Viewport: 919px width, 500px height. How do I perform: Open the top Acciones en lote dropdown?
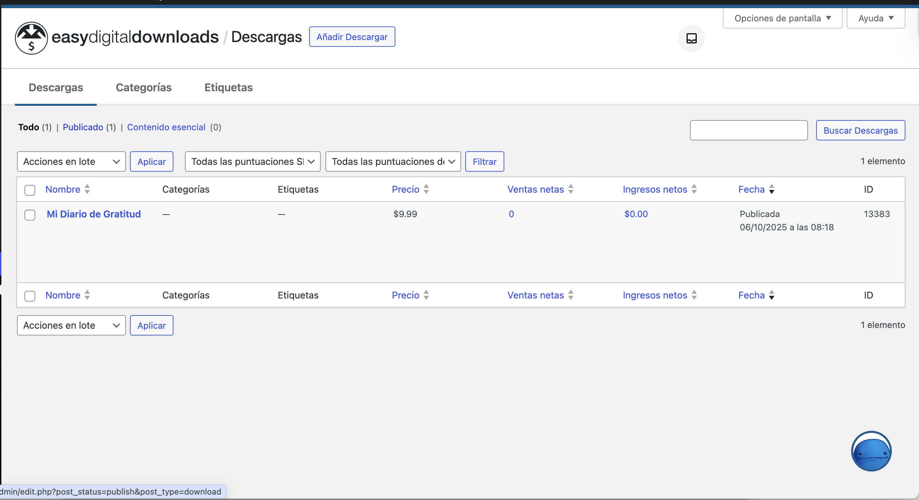point(71,161)
